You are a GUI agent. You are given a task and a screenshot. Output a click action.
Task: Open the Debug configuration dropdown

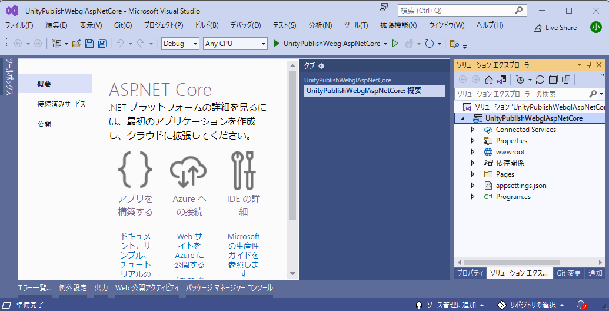click(x=180, y=44)
